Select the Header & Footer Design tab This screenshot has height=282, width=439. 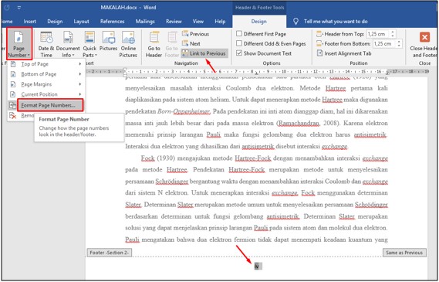(x=259, y=22)
